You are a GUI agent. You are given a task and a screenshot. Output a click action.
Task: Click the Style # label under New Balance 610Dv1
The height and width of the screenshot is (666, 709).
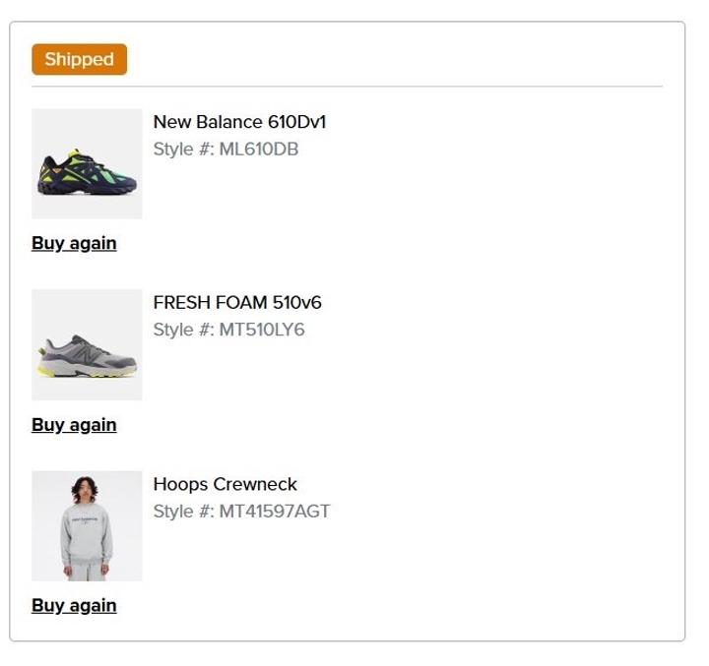[183, 150]
